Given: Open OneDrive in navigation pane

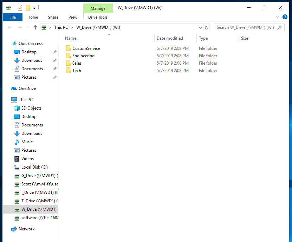Looking at the screenshot, I should pyautogui.click(x=27, y=89).
